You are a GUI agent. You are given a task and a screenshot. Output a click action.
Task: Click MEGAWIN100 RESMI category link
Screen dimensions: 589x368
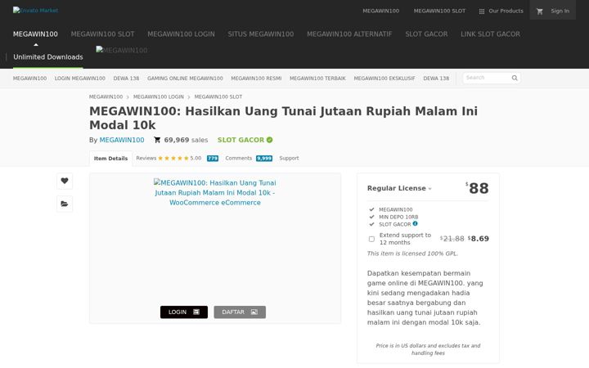(256, 79)
